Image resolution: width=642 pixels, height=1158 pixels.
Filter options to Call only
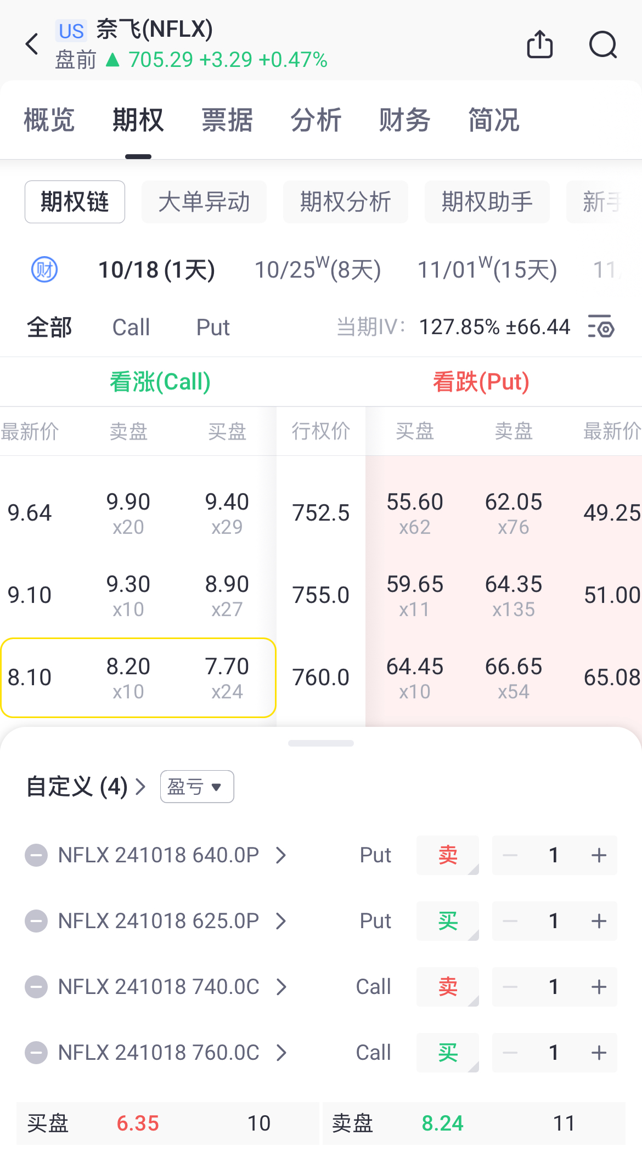(131, 327)
